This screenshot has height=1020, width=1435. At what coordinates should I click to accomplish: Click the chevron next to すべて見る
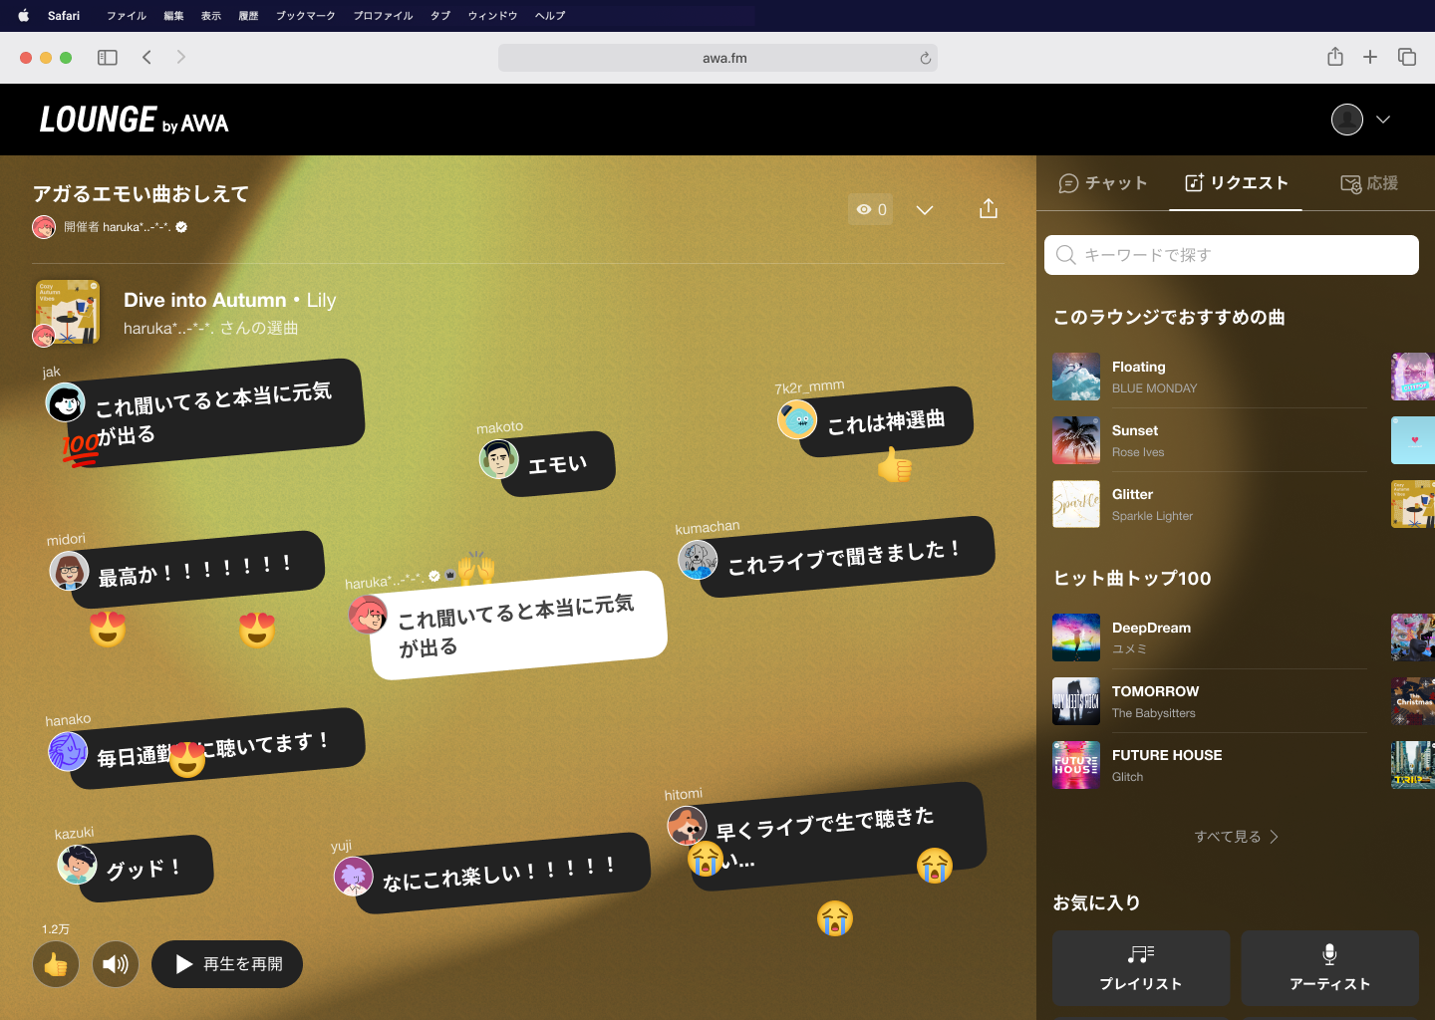1275,837
